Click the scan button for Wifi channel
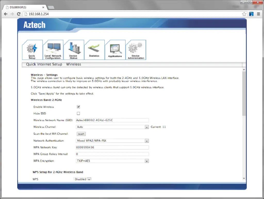264x199 pixels. point(81,134)
